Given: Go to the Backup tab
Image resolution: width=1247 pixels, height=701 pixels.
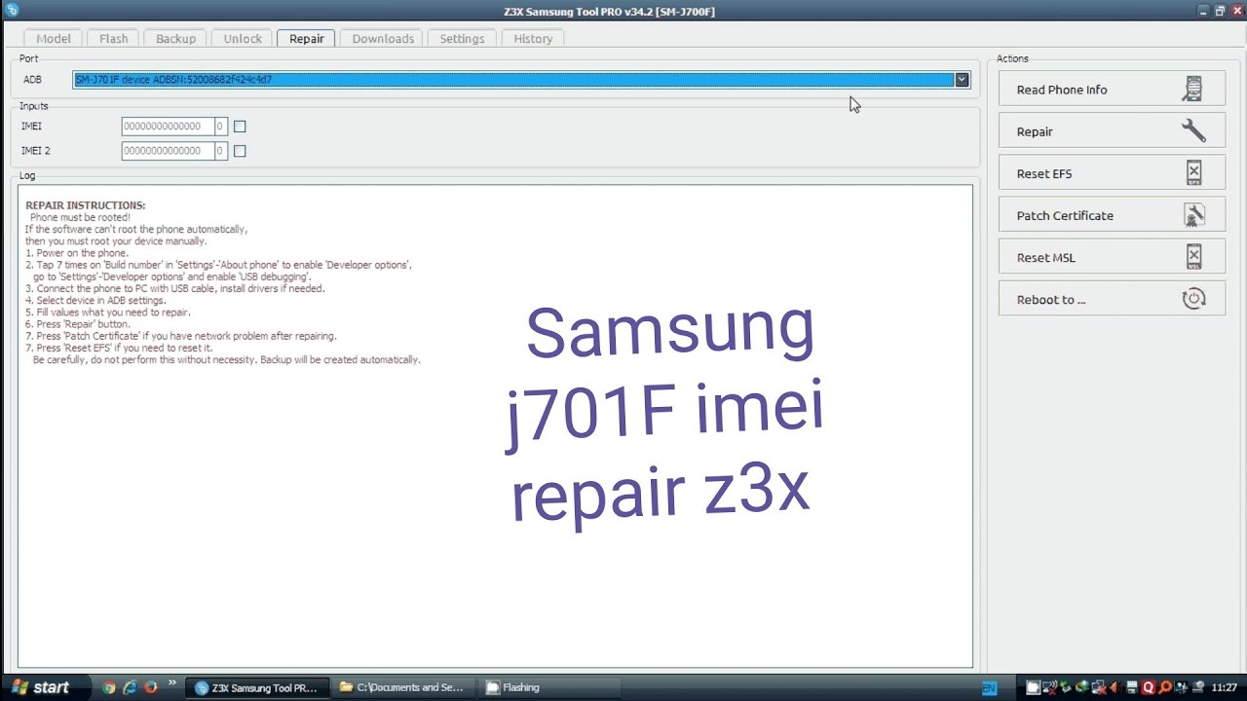Looking at the screenshot, I should pyautogui.click(x=176, y=39).
